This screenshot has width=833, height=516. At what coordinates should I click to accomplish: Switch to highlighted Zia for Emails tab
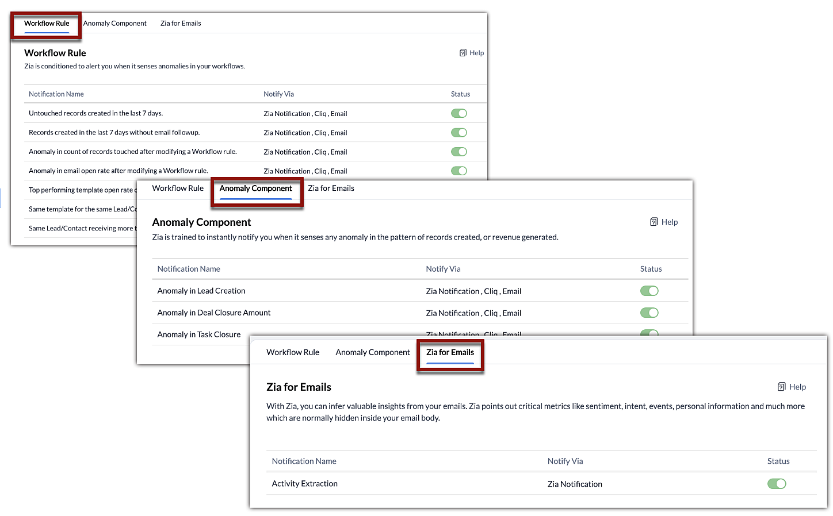point(450,352)
